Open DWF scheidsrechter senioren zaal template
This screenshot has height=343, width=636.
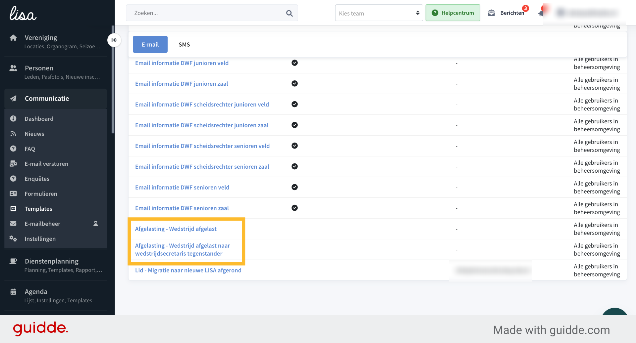202,166
